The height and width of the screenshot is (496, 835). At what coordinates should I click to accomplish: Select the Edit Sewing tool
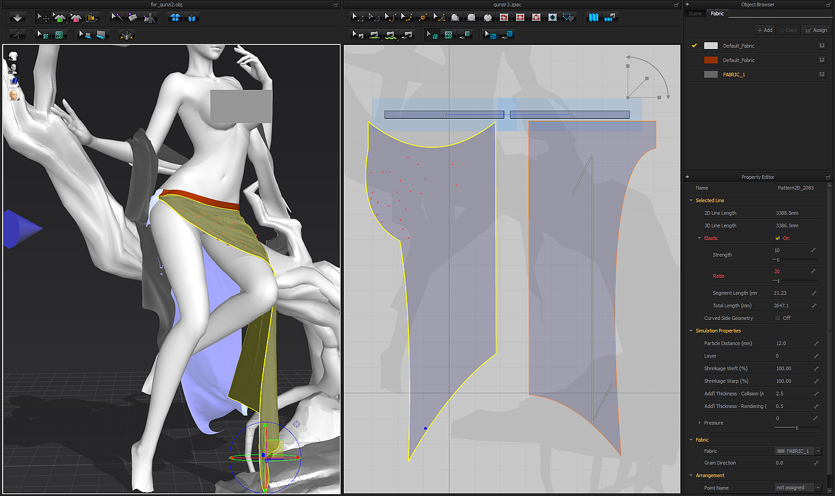pos(357,35)
